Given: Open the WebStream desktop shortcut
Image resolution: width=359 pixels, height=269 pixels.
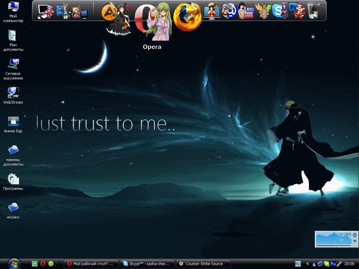Looking at the screenshot, I should coord(13,96).
